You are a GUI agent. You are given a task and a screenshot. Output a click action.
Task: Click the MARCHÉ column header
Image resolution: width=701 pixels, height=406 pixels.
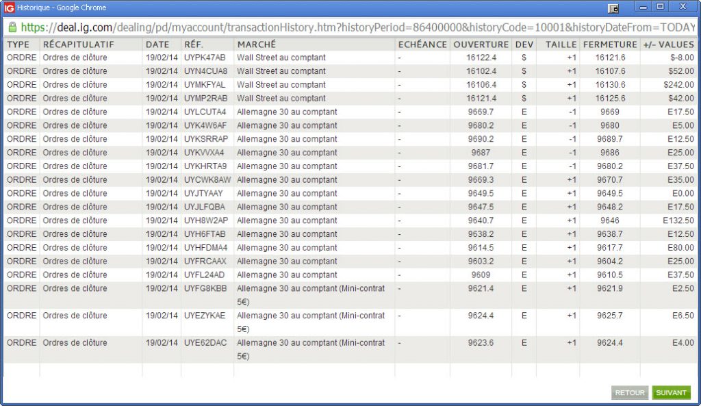256,45
